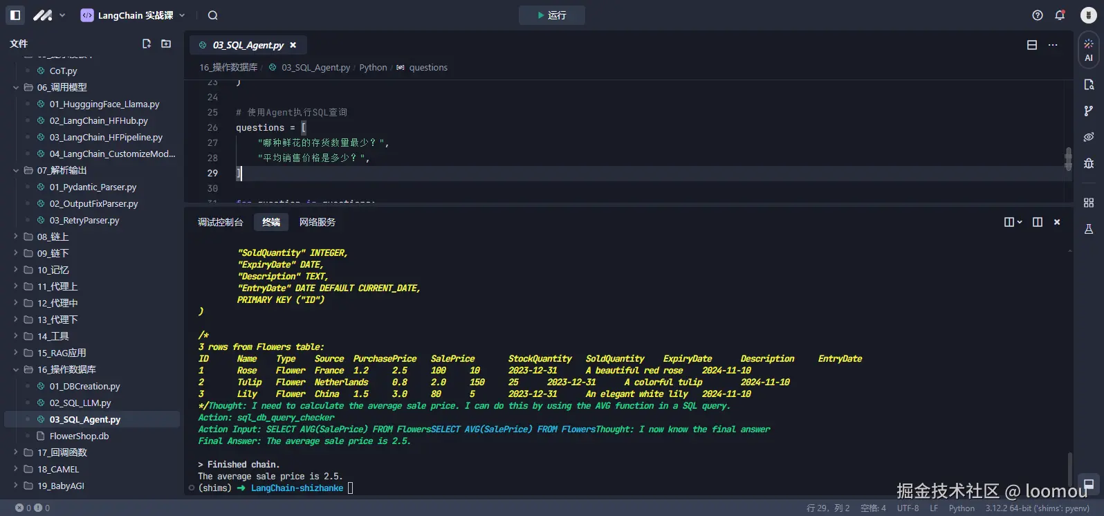The height and width of the screenshot is (516, 1104).
Task: Expand the 08_链上 folder
Action: [53, 237]
